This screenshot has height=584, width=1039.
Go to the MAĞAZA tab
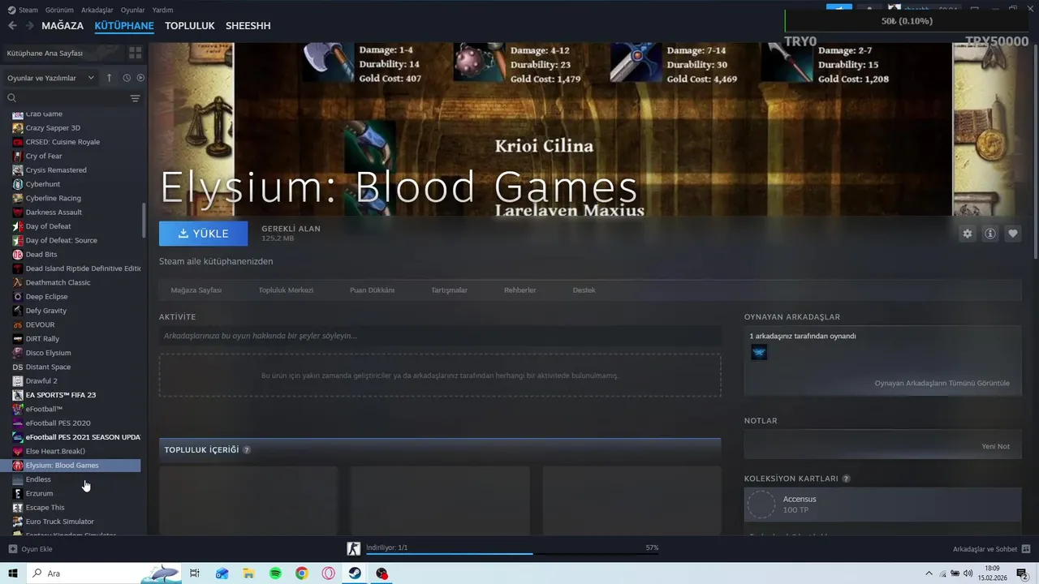click(x=63, y=26)
